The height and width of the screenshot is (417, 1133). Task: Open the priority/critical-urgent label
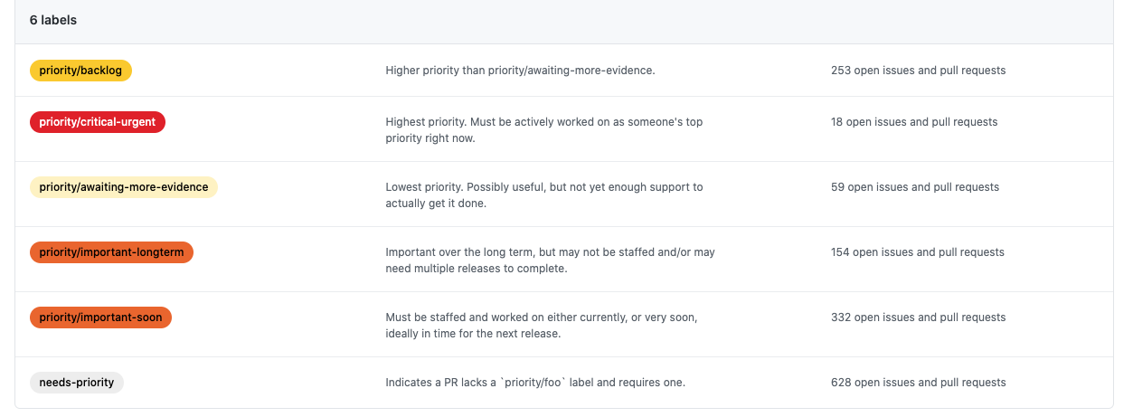pos(98,122)
